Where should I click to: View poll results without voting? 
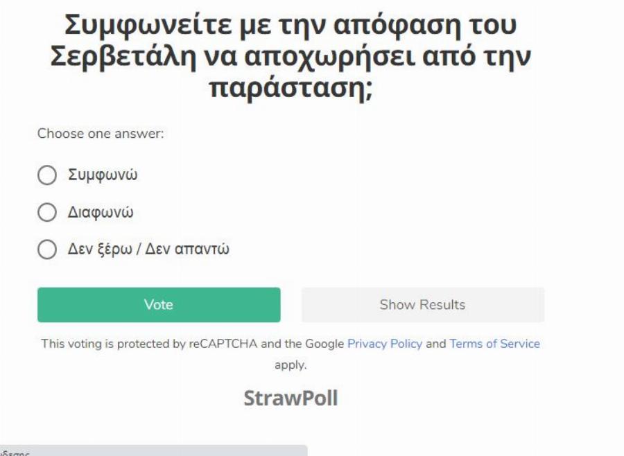(423, 304)
